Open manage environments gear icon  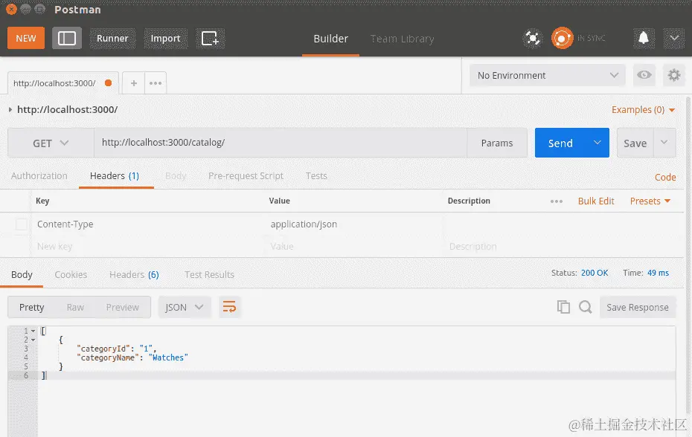click(x=674, y=75)
